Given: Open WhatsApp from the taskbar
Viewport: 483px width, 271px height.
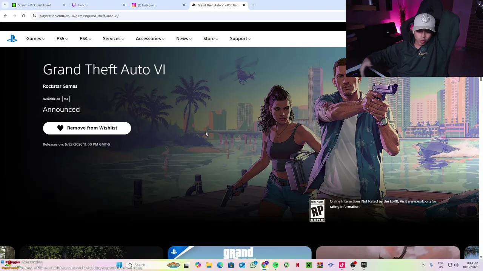Looking at the screenshot, I should [x=253, y=265].
